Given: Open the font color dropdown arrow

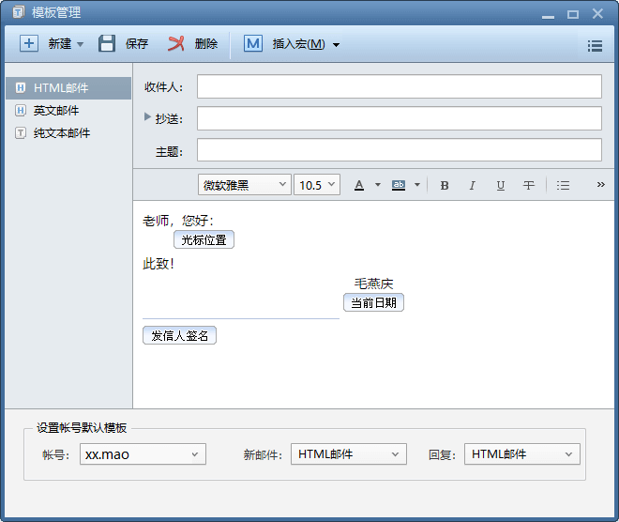Looking at the screenshot, I should click(x=378, y=185).
